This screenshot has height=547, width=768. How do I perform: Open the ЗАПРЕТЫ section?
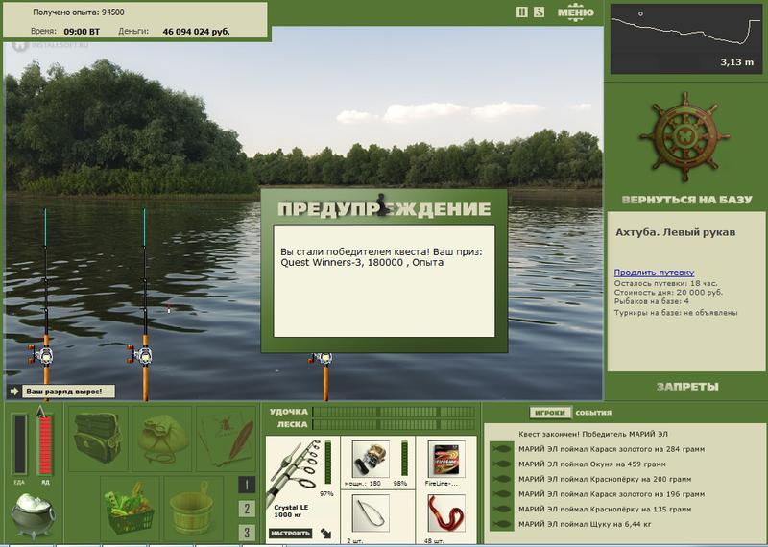click(x=687, y=387)
